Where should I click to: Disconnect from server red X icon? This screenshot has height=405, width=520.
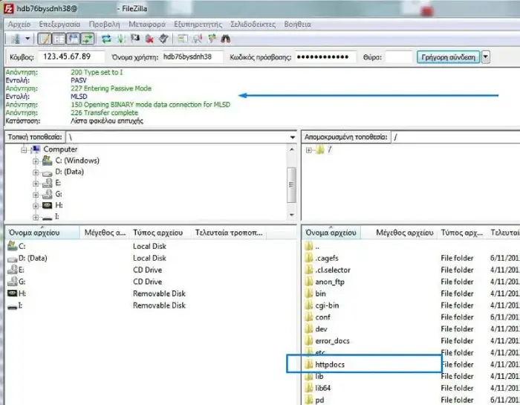(x=149, y=39)
